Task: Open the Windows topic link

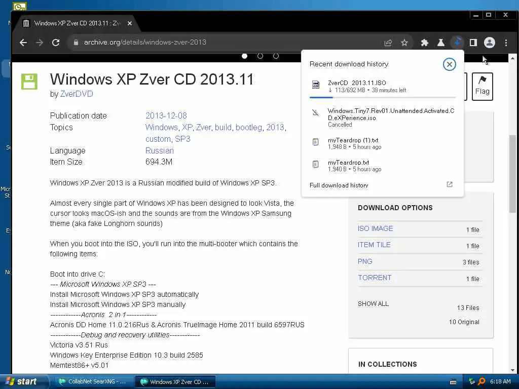Action: point(162,127)
